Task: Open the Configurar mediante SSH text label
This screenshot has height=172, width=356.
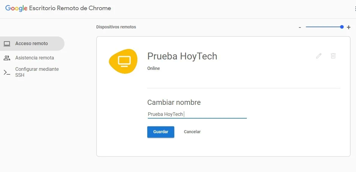Action: coord(37,72)
